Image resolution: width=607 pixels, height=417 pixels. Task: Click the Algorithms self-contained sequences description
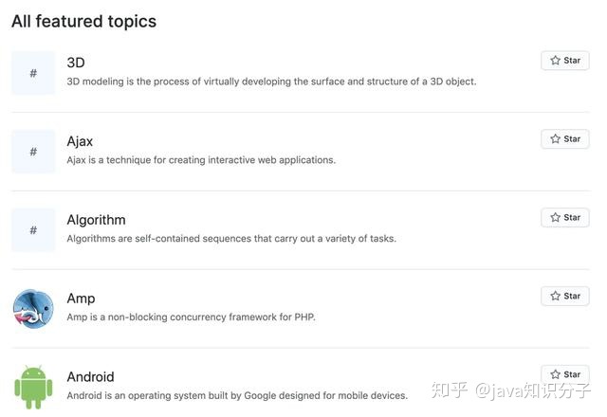click(x=231, y=239)
